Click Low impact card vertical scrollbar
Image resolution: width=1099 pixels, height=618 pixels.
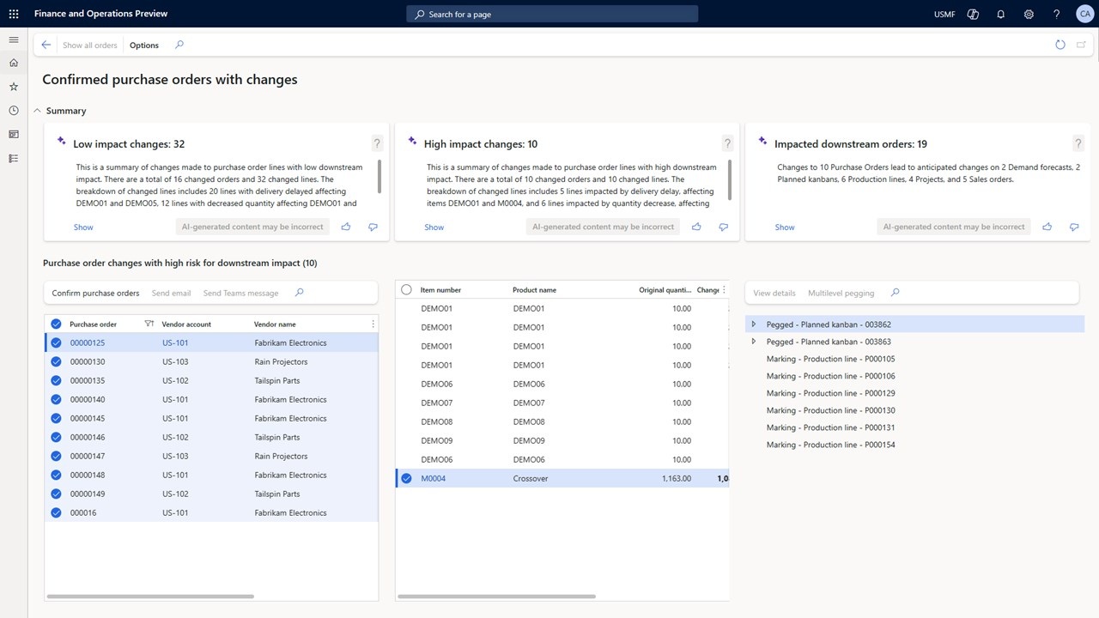coord(379,176)
